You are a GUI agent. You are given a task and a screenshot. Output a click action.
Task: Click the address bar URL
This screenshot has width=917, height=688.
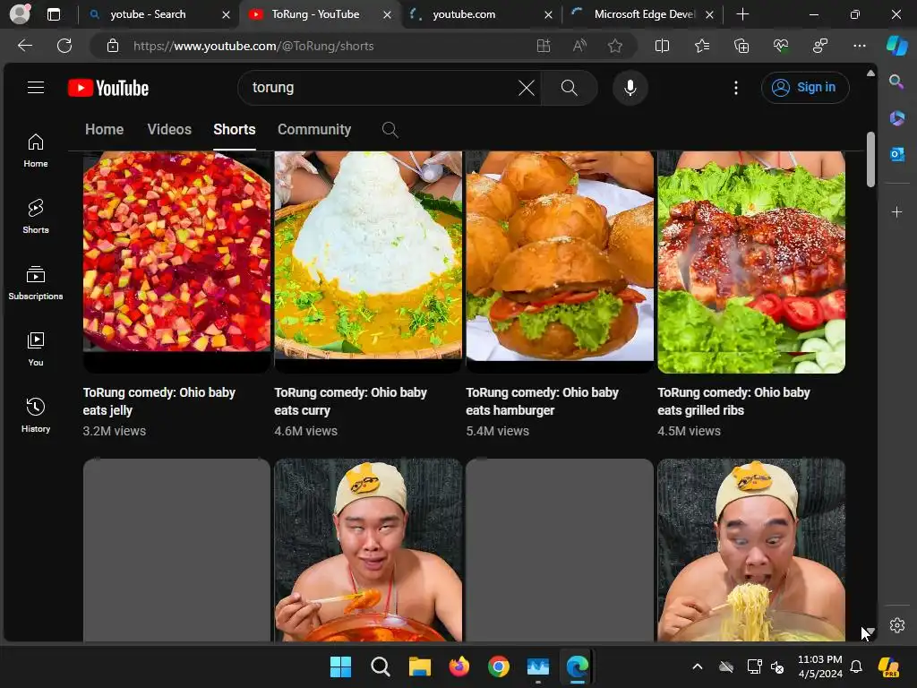253,47
